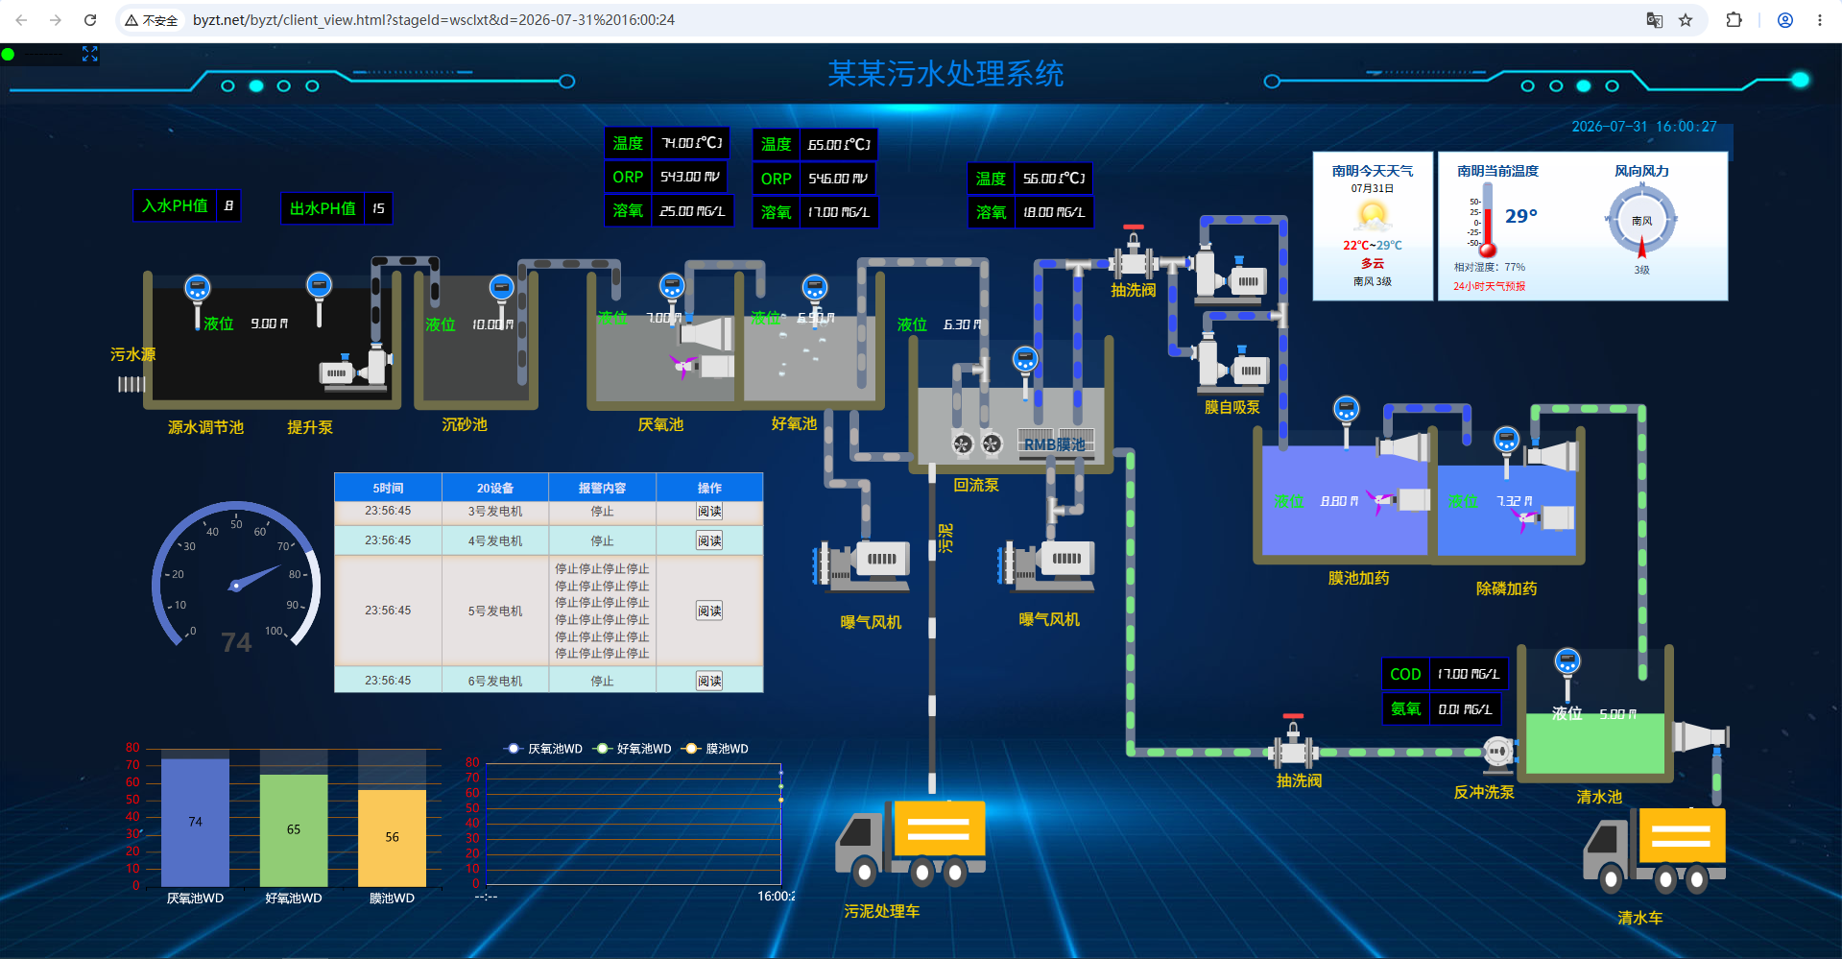
Task: Open browser extensions puzzle icon
Action: pyautogui.click(x=1734, y=20)
